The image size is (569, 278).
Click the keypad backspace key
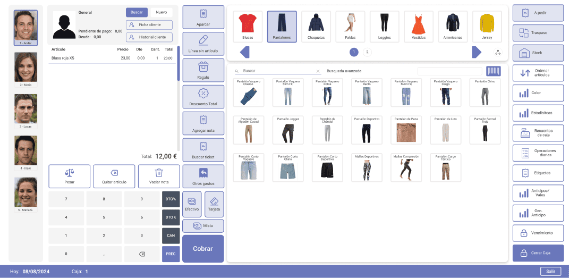click(142, 254)
